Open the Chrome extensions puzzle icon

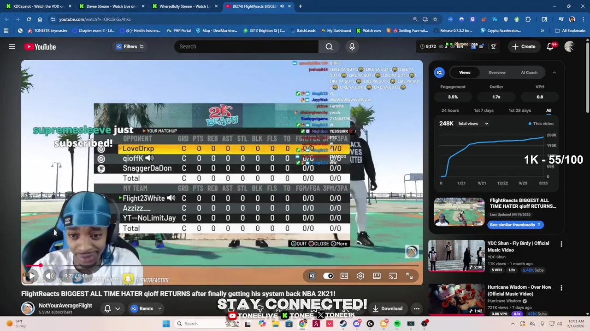tap(528, 19)
